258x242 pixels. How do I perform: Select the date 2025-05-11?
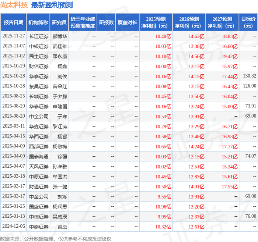click(x=14, y=126)
